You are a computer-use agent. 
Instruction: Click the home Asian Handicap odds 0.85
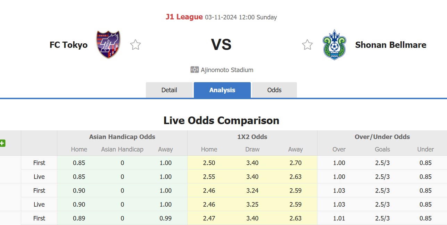[x=79, y=163]
